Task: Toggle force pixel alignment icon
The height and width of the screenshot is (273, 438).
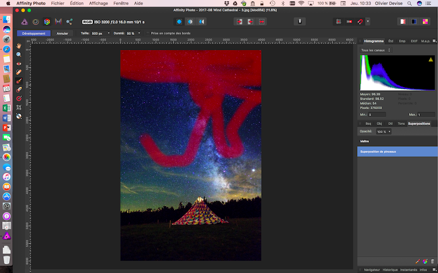Action: (x=349, y=22)
